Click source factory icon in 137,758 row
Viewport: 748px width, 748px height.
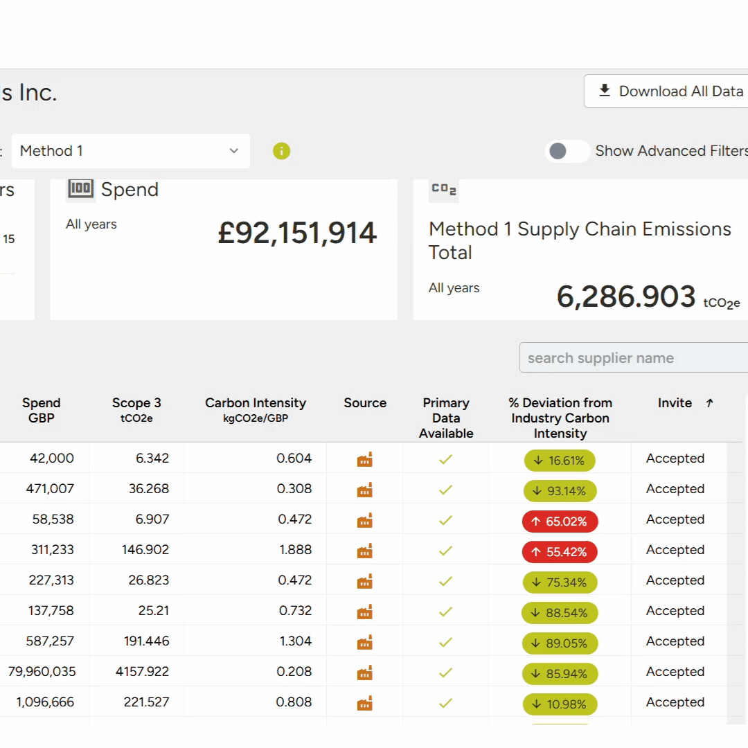[364, 612]
